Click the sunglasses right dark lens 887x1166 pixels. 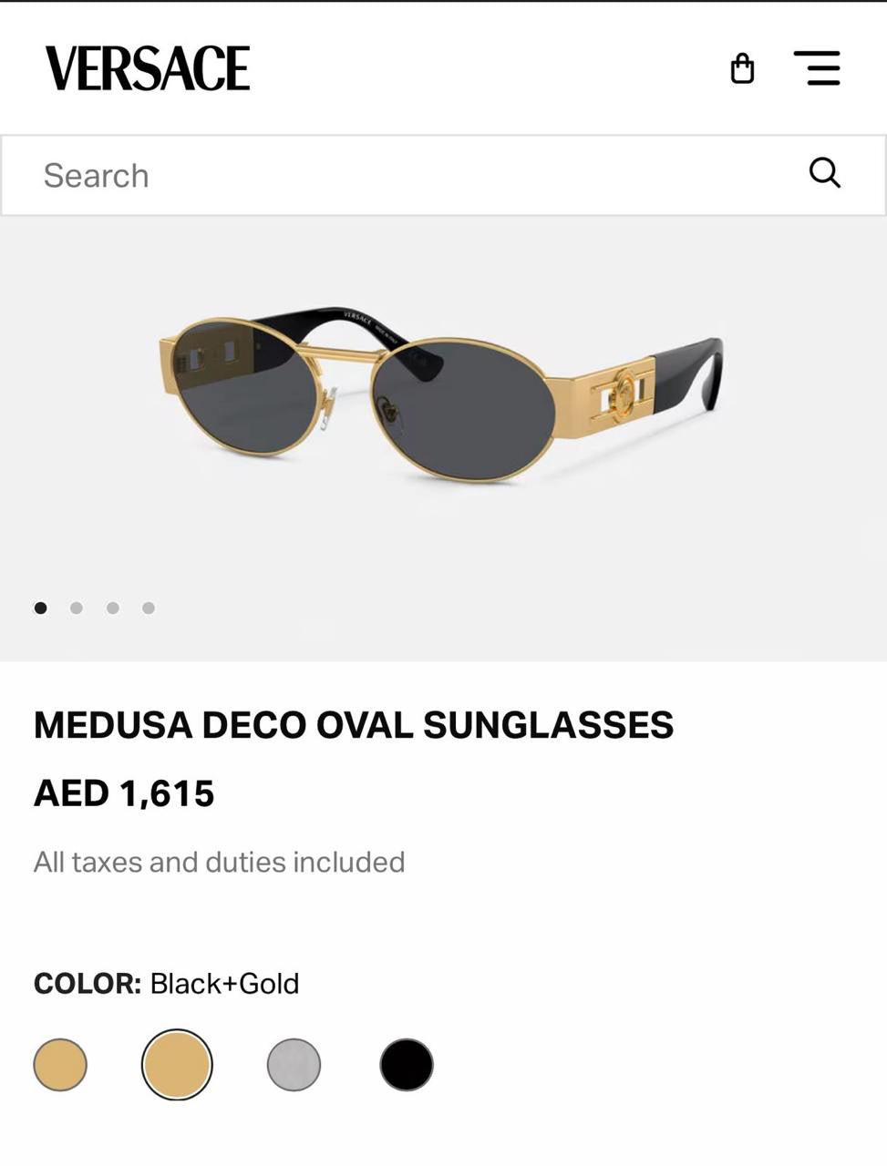[463, 407]
